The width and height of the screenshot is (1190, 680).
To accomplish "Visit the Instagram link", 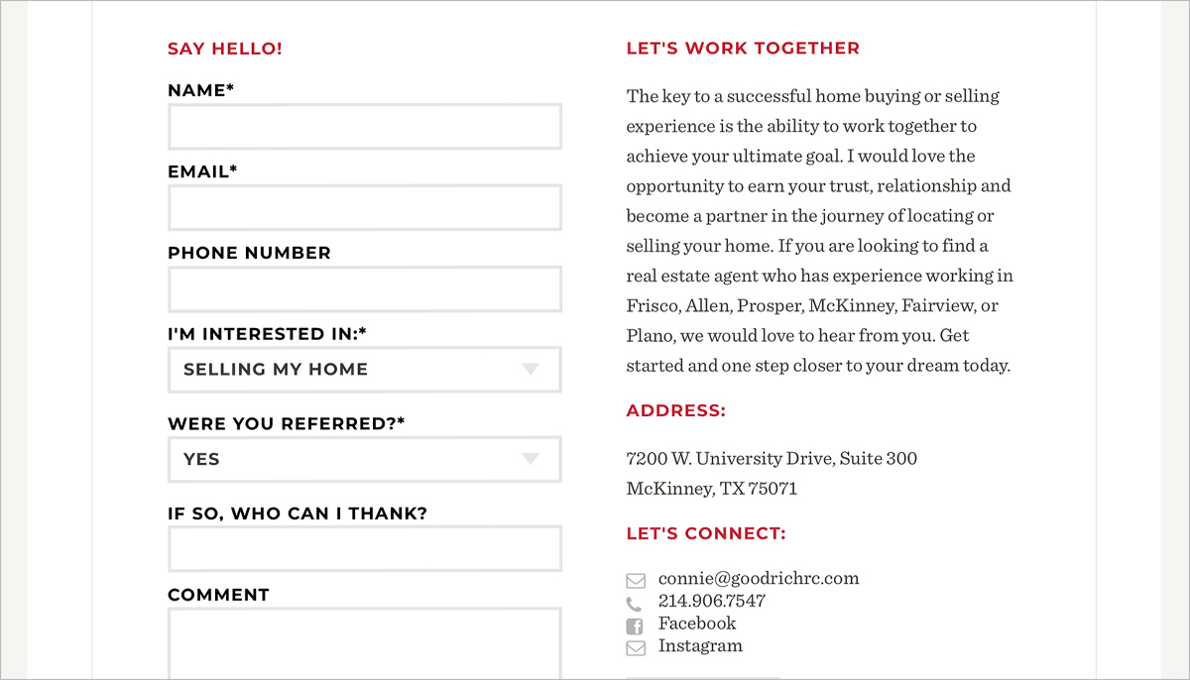I will point(700,646).
